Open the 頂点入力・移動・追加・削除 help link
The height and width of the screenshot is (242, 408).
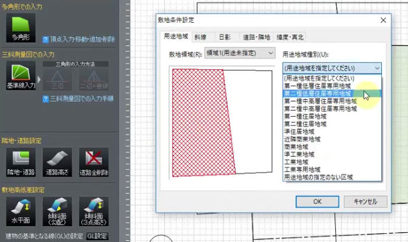[82, 40]
